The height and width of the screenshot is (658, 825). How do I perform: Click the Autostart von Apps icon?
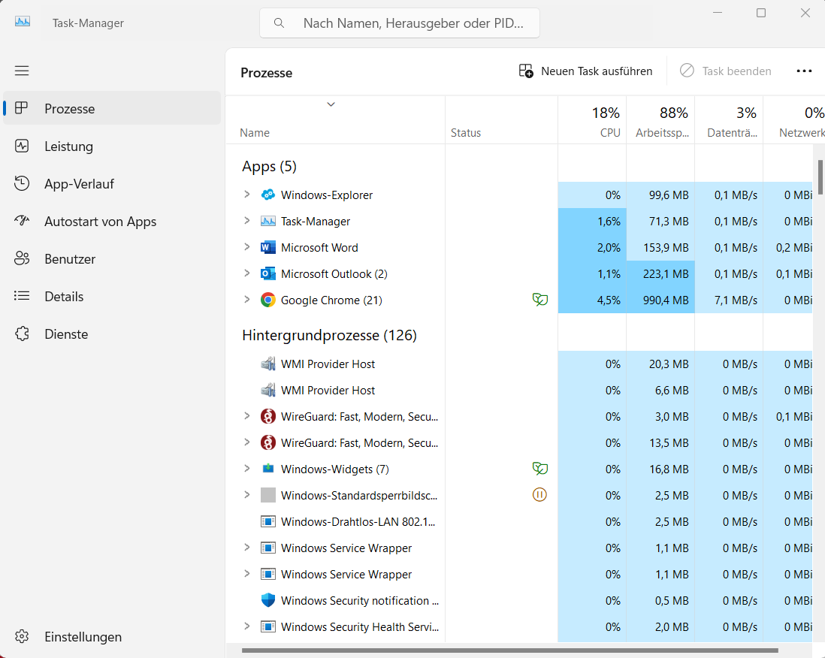(x=23, y=221)
